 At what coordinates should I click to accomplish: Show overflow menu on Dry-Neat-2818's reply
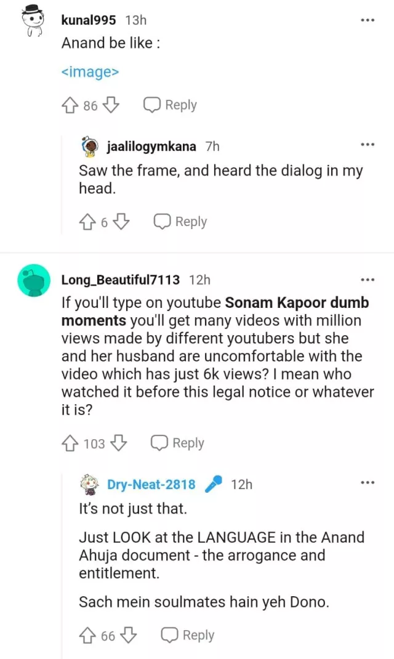pyautogui.click(x=367, y=483)
